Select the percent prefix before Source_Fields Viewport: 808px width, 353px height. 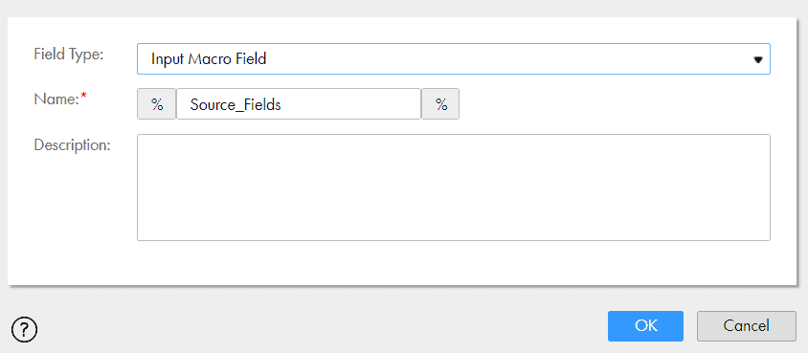click(157, 104)
